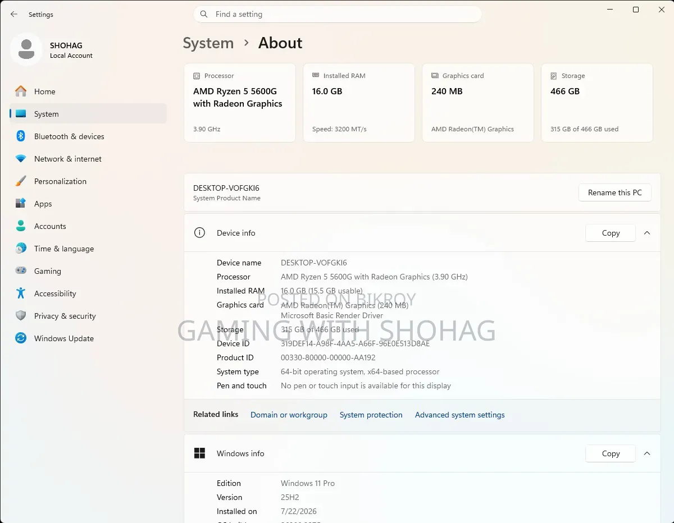
Task: Click the Windows Update sync icon
Action: pos(21,338)
